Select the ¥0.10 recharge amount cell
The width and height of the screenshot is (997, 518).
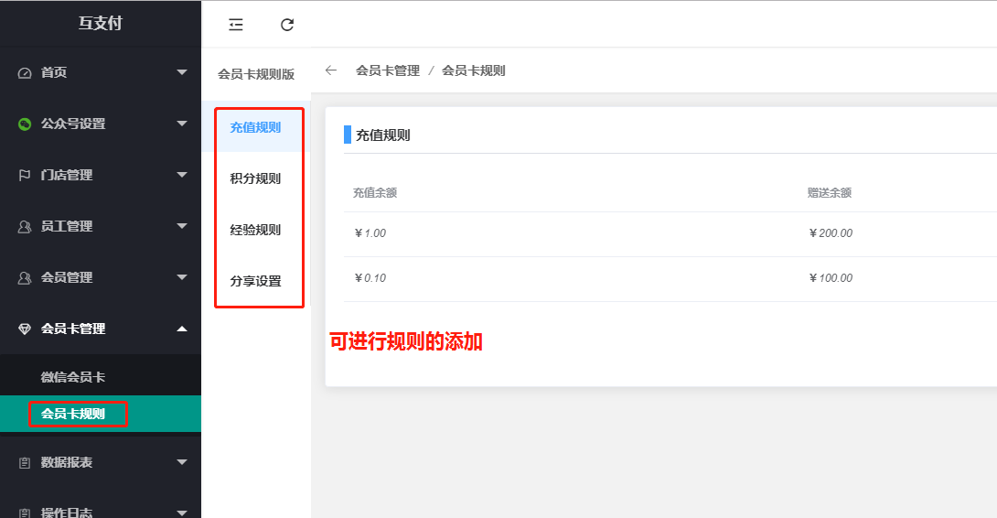[370, 278]
